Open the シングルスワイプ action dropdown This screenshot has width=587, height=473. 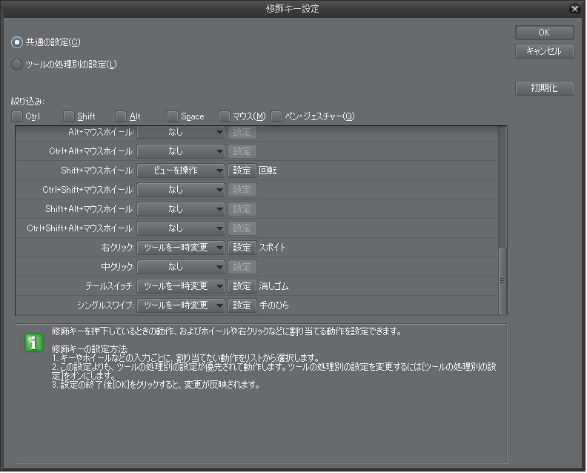(181, 305)
